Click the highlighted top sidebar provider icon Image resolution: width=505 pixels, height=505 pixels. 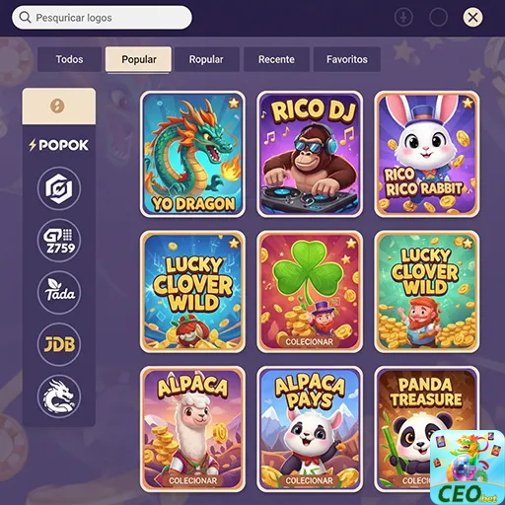click(x=59, y=107)
